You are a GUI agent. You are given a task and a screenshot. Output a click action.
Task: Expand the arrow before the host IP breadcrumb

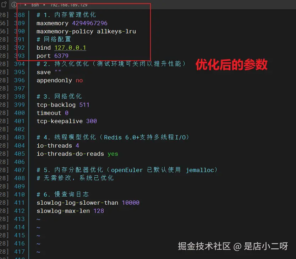44,5
